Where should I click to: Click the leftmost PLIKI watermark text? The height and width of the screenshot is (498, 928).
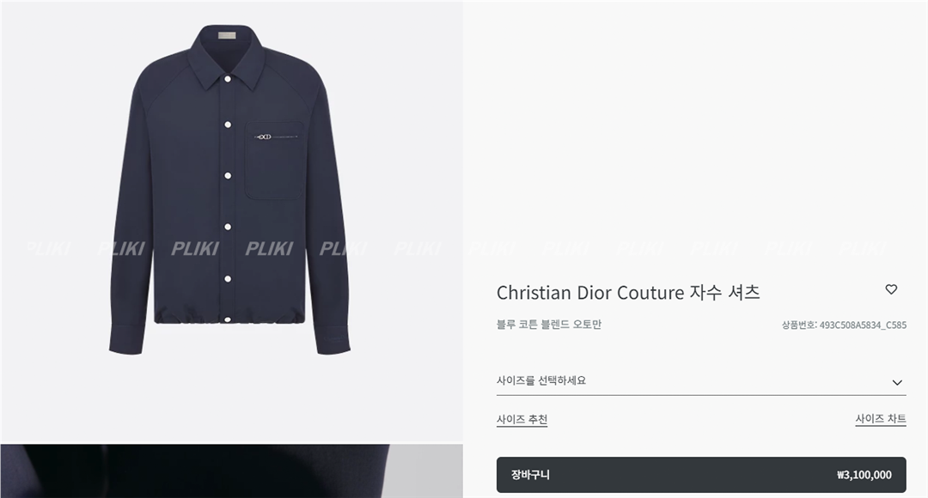pos(47,248)
